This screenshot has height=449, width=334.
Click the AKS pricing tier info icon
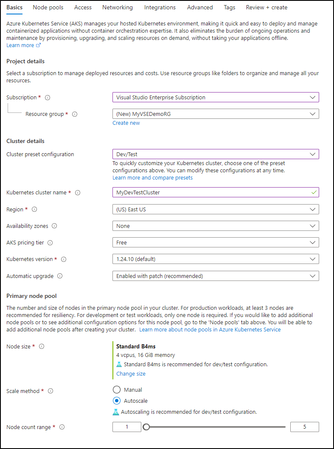tap(50, 243)
